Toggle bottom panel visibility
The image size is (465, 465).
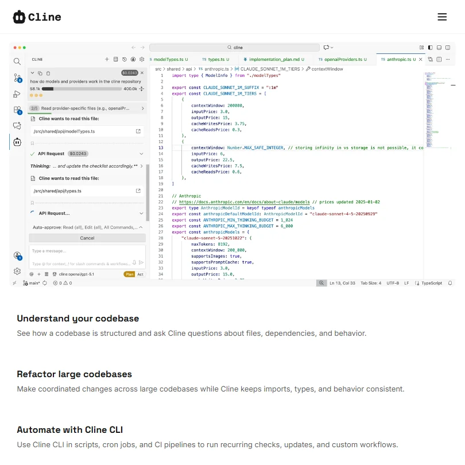(x=439, y=48)
